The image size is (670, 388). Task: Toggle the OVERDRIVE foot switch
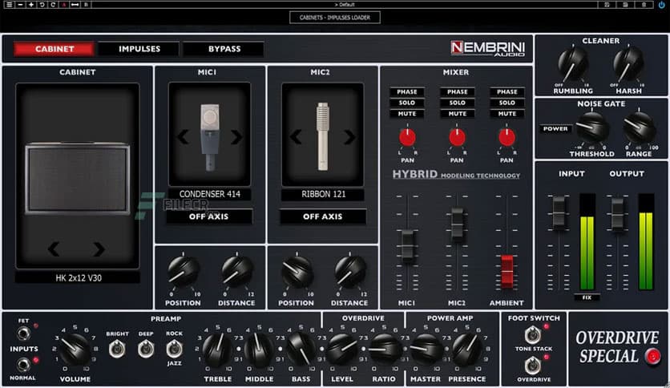[532, 366]
